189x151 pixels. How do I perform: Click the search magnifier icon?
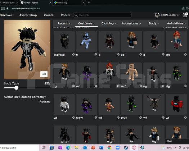pyautogui.click(x=76, y=15)
